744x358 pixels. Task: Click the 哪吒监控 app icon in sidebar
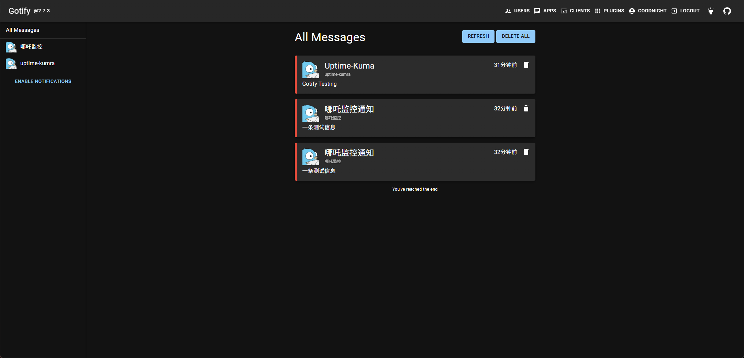[11, 47]
